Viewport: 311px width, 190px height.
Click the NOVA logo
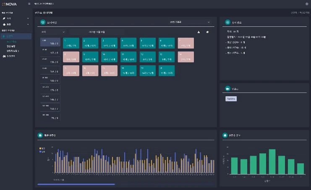click(x=9, y=4)
